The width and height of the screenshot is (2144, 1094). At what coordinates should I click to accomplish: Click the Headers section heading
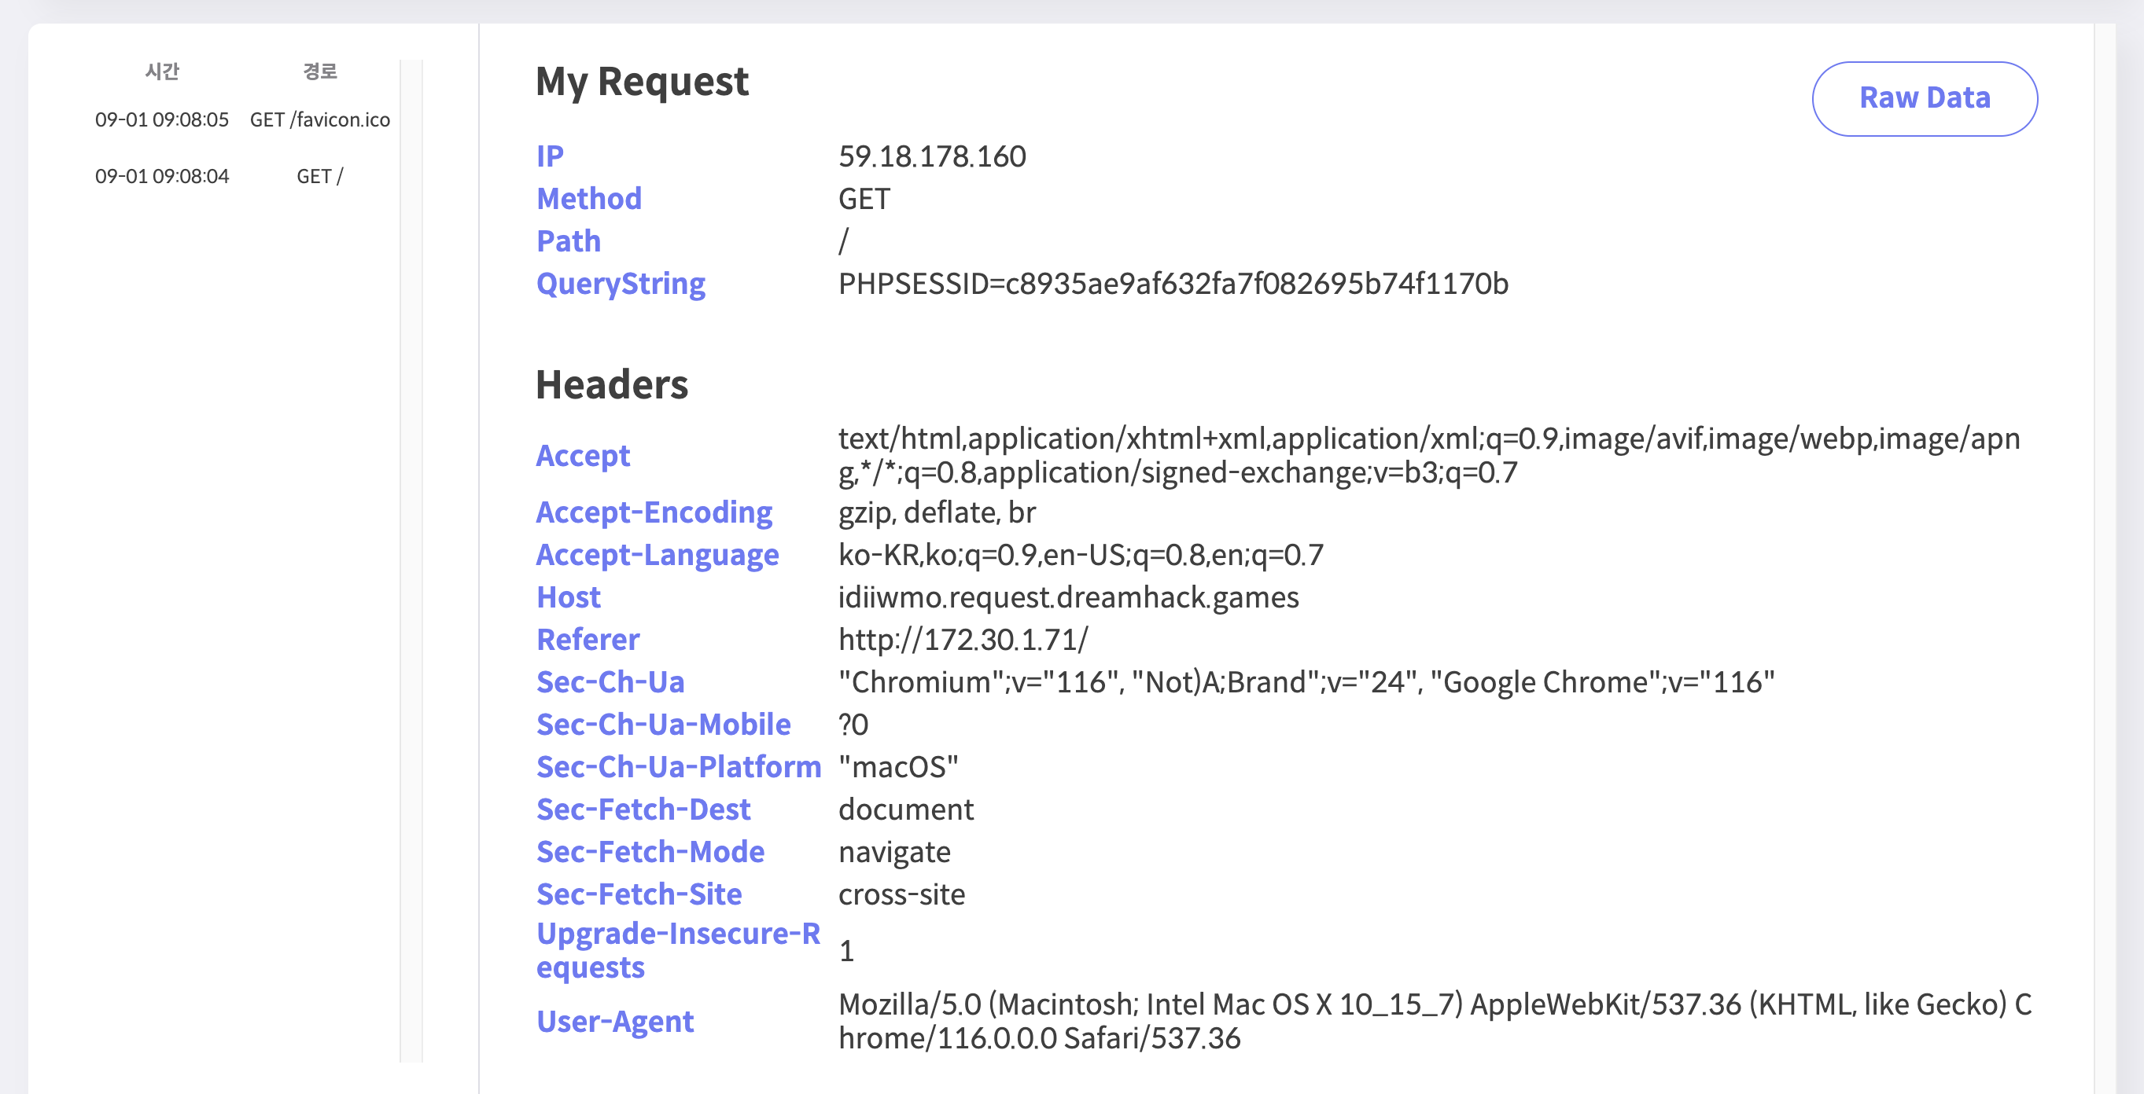click(611, 384)
